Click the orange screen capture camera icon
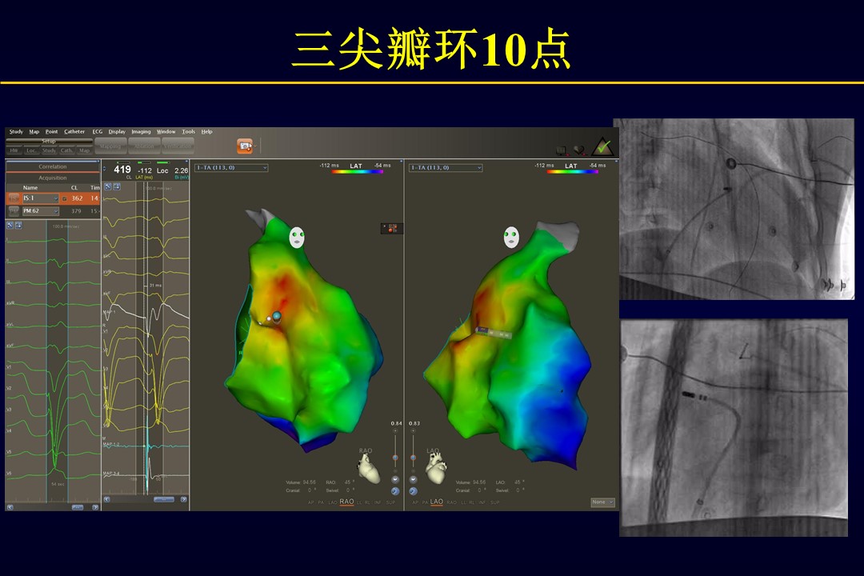864x576 pixels. click(x=244, y=146)
